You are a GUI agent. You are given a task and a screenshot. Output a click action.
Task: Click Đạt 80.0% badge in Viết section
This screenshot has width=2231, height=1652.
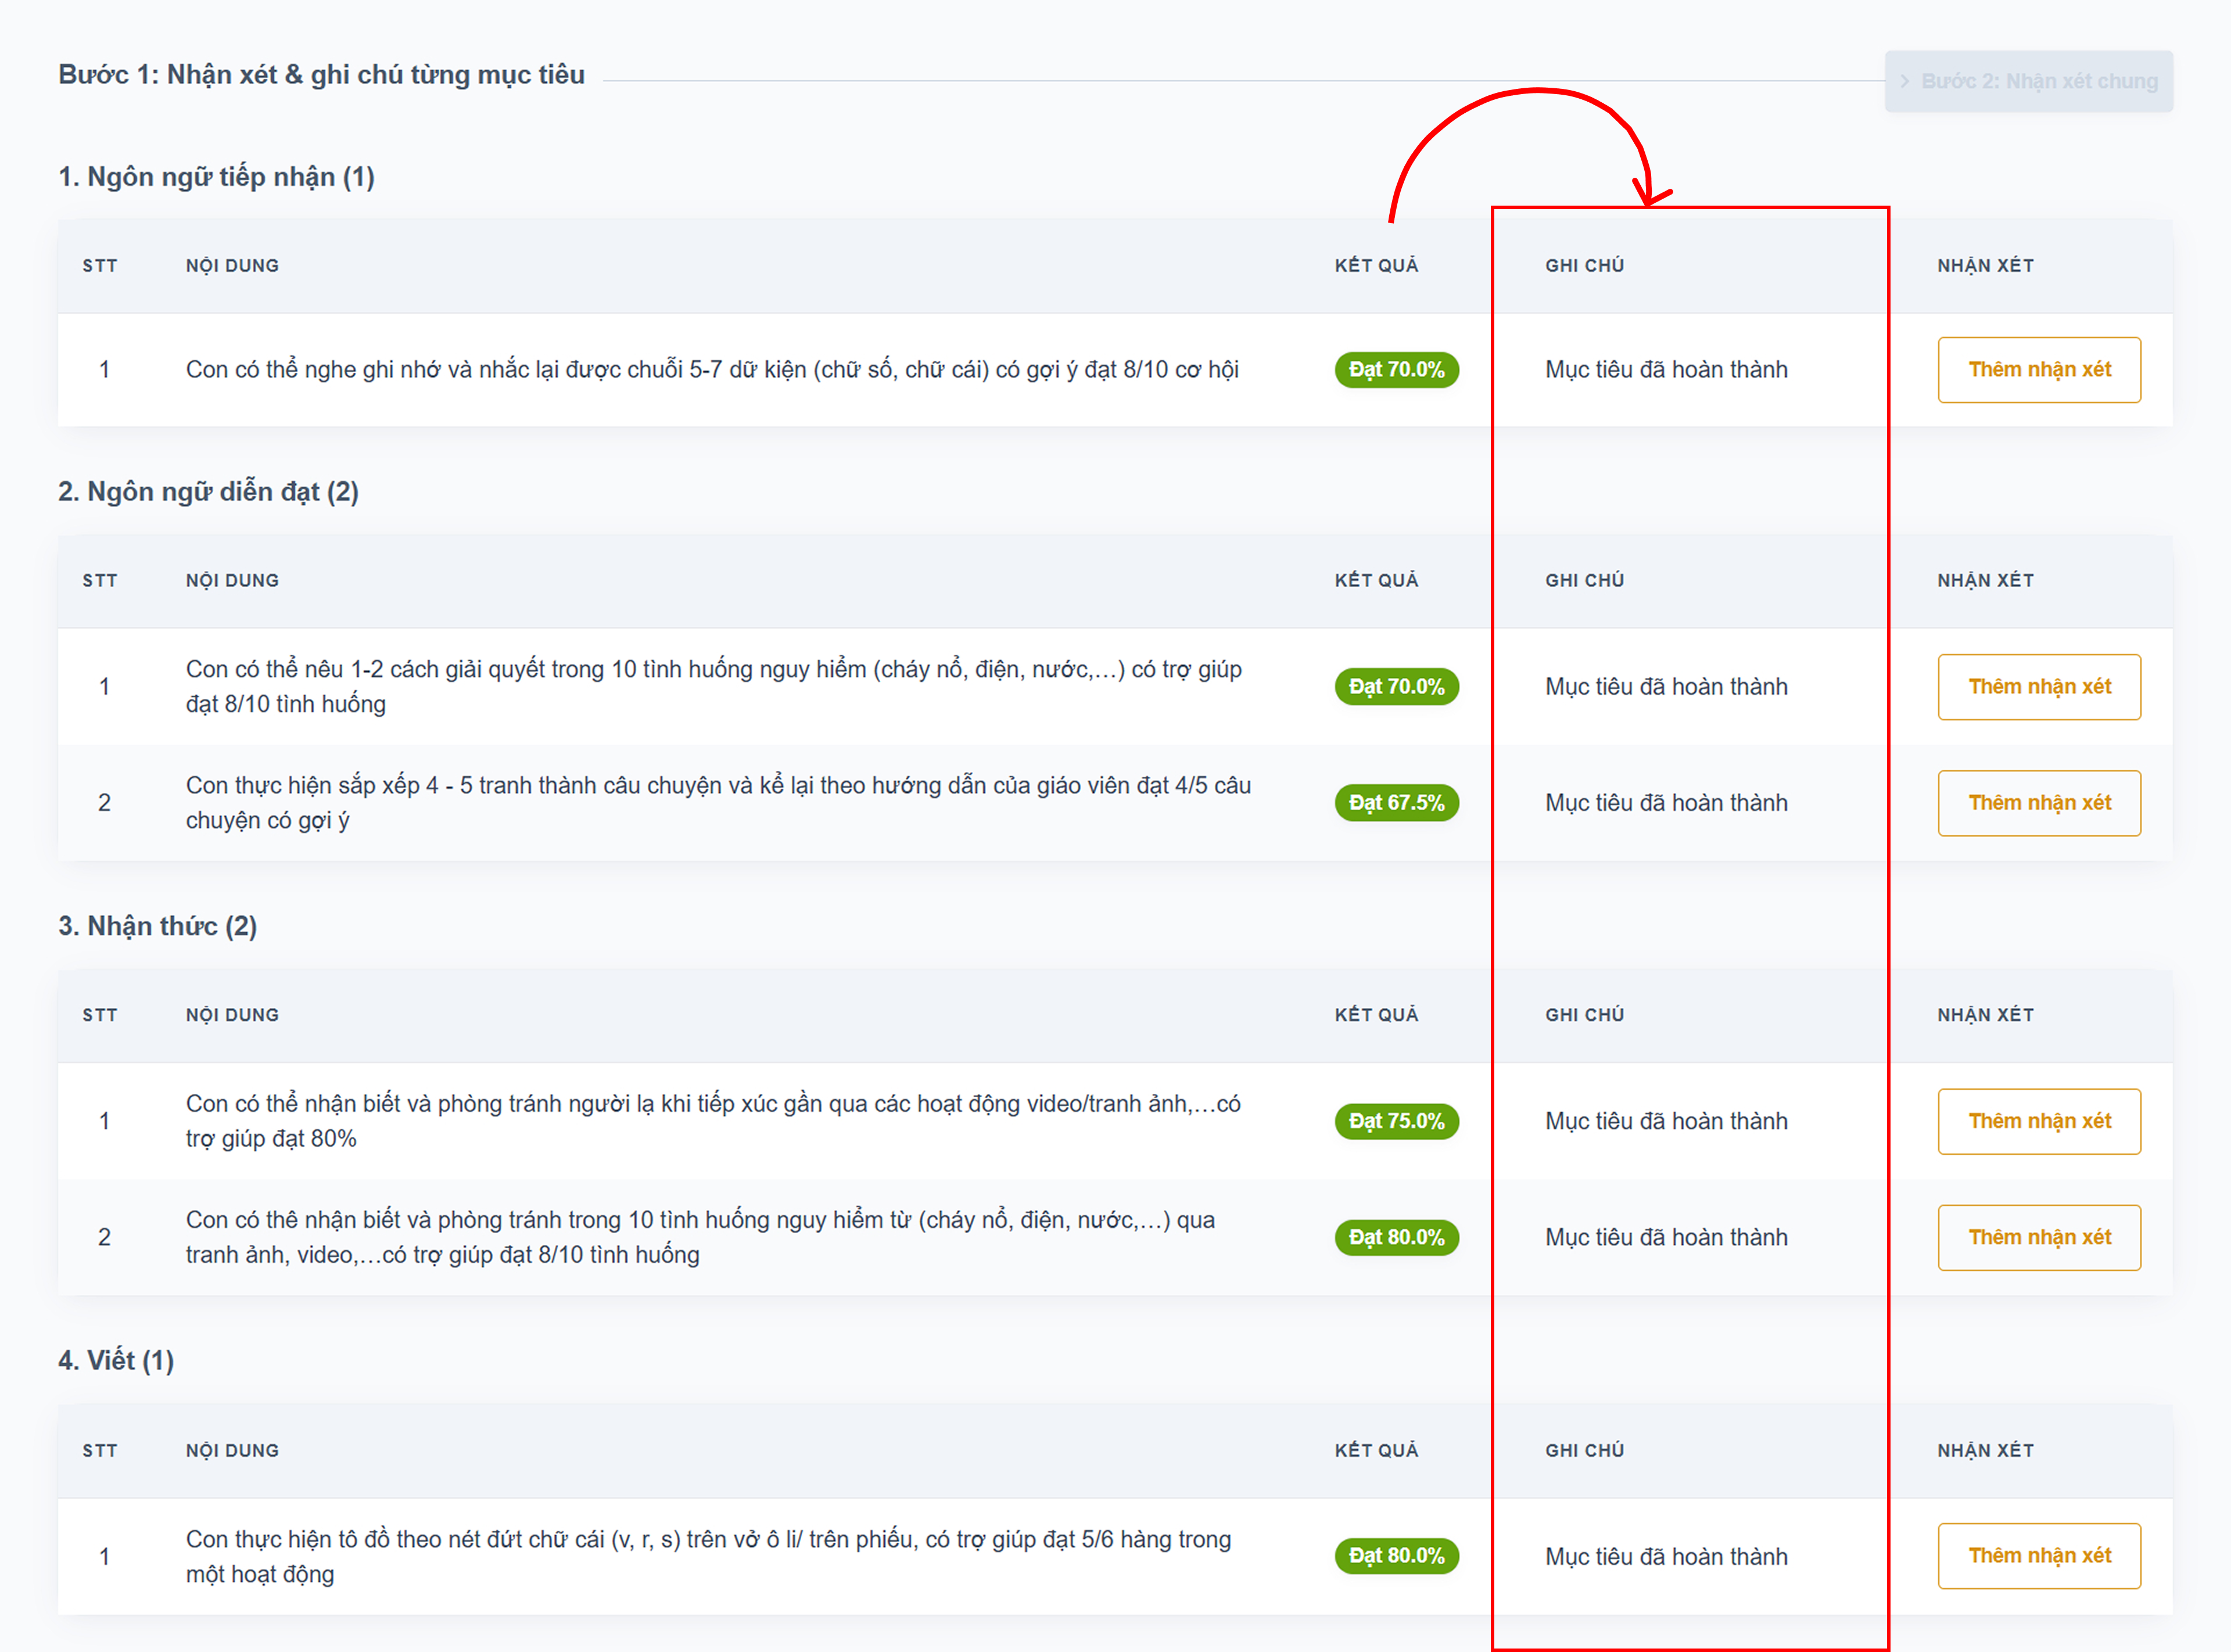[1396, 1556]
